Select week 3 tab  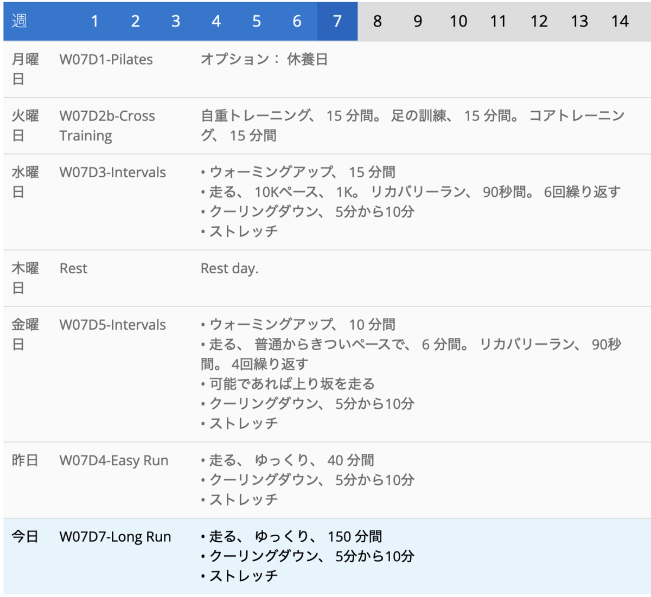click(x=176, y=21)
